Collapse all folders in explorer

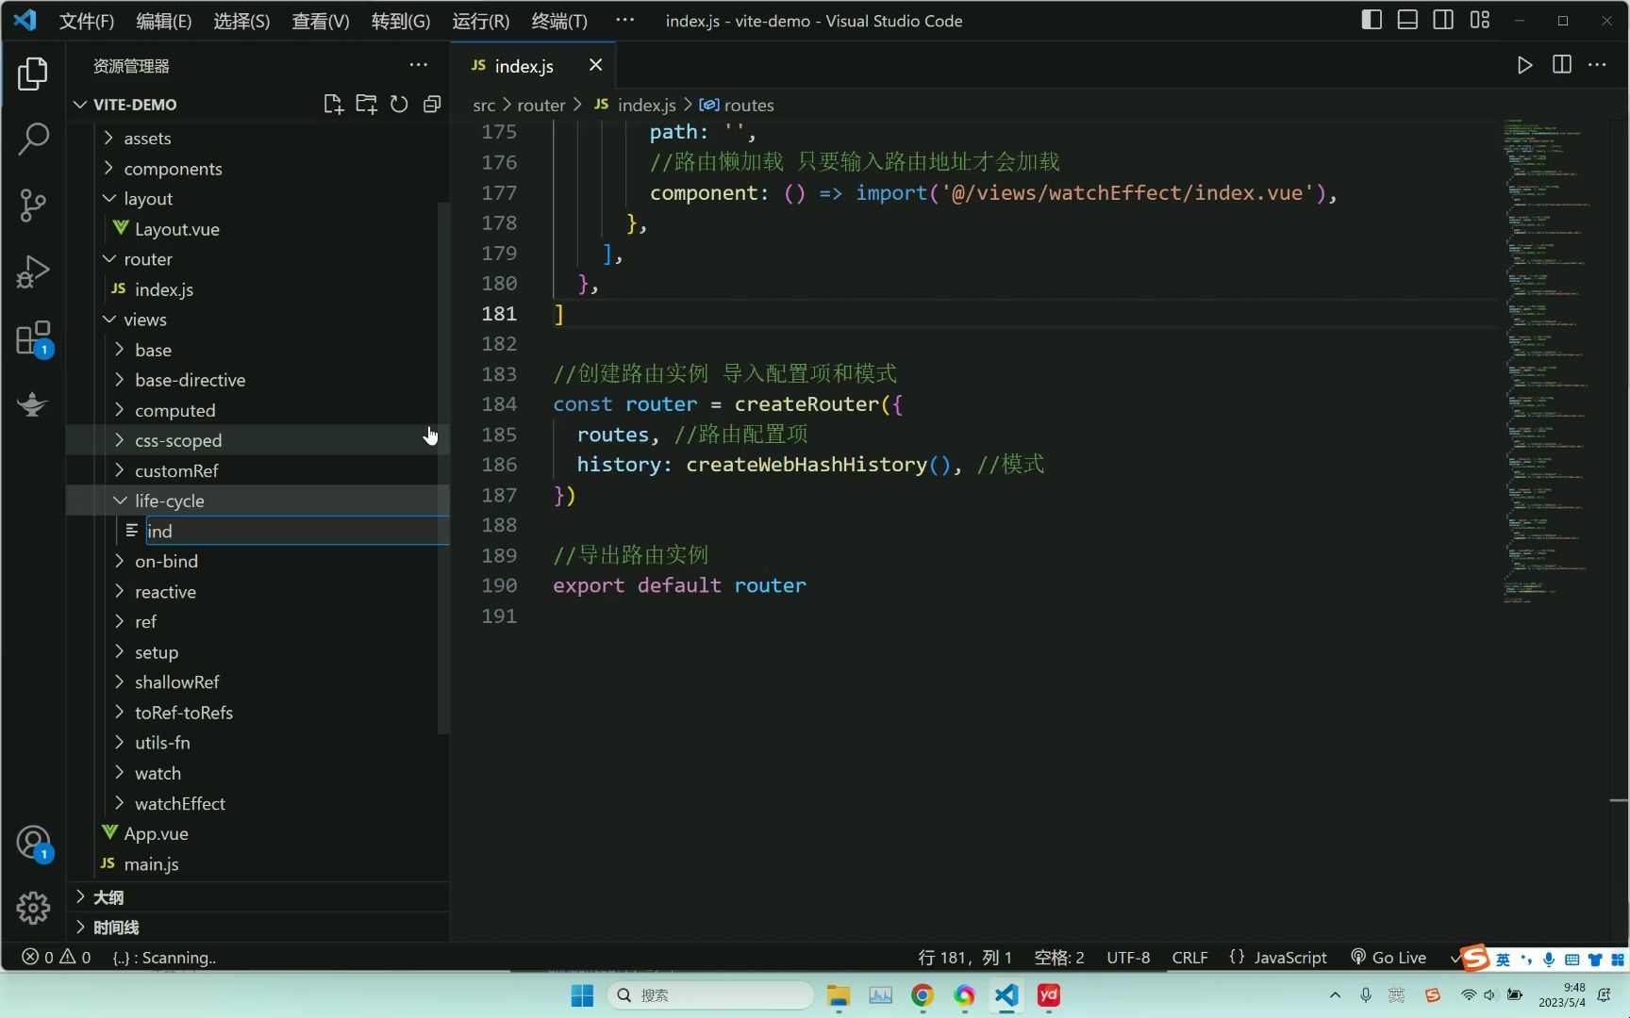coord(432,105)
